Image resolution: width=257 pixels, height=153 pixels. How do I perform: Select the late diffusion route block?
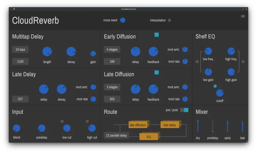coord(138,125)
